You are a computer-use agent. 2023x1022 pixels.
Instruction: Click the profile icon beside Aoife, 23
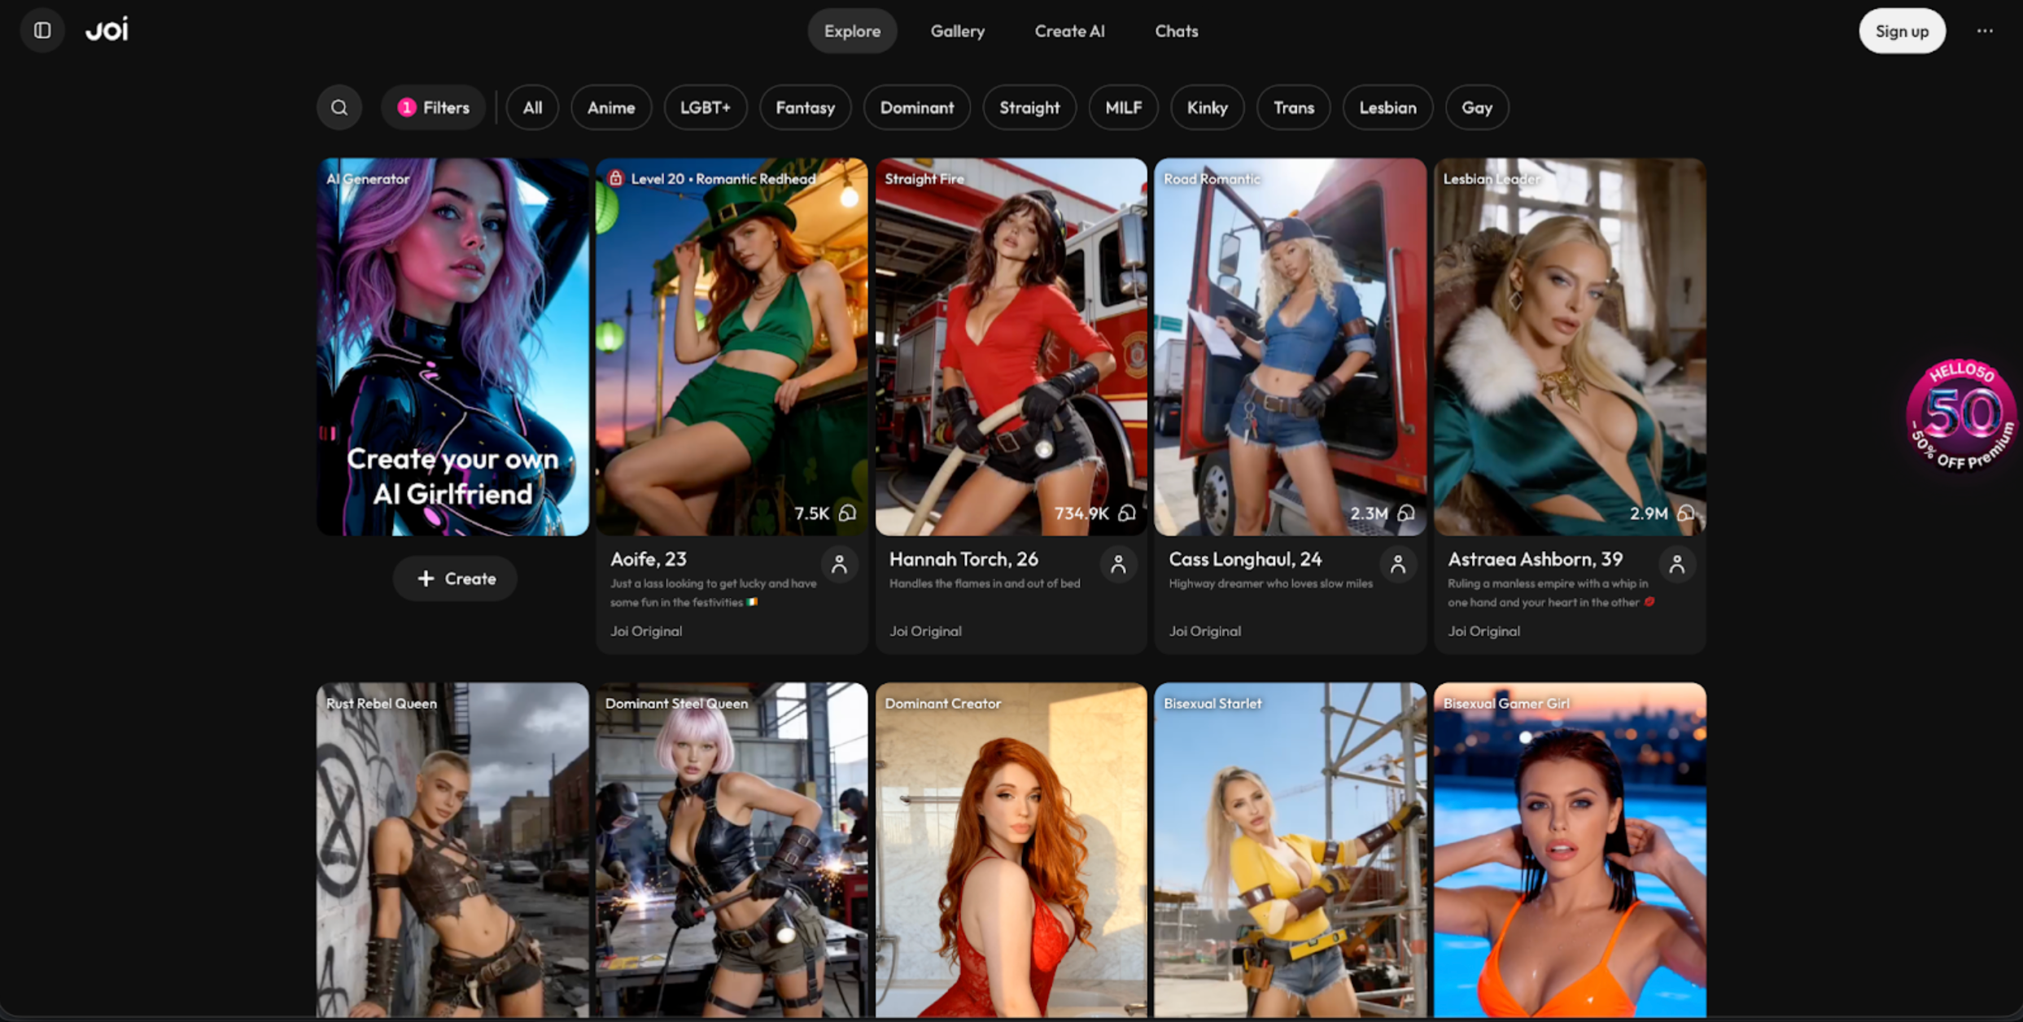pos(839,564)
